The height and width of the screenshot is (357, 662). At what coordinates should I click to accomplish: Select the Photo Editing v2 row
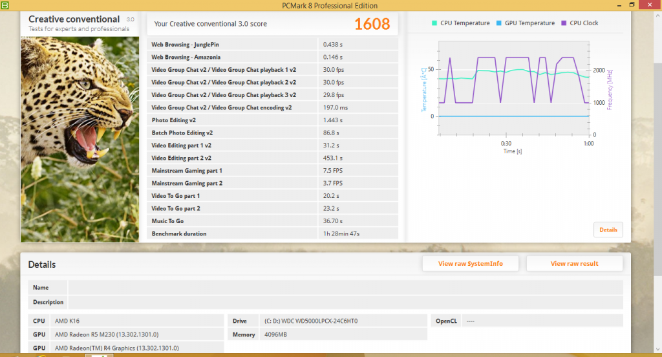coord(272,120)
